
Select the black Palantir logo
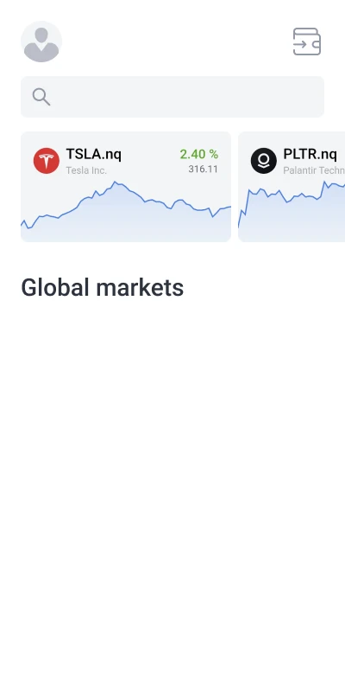point(264,161)
